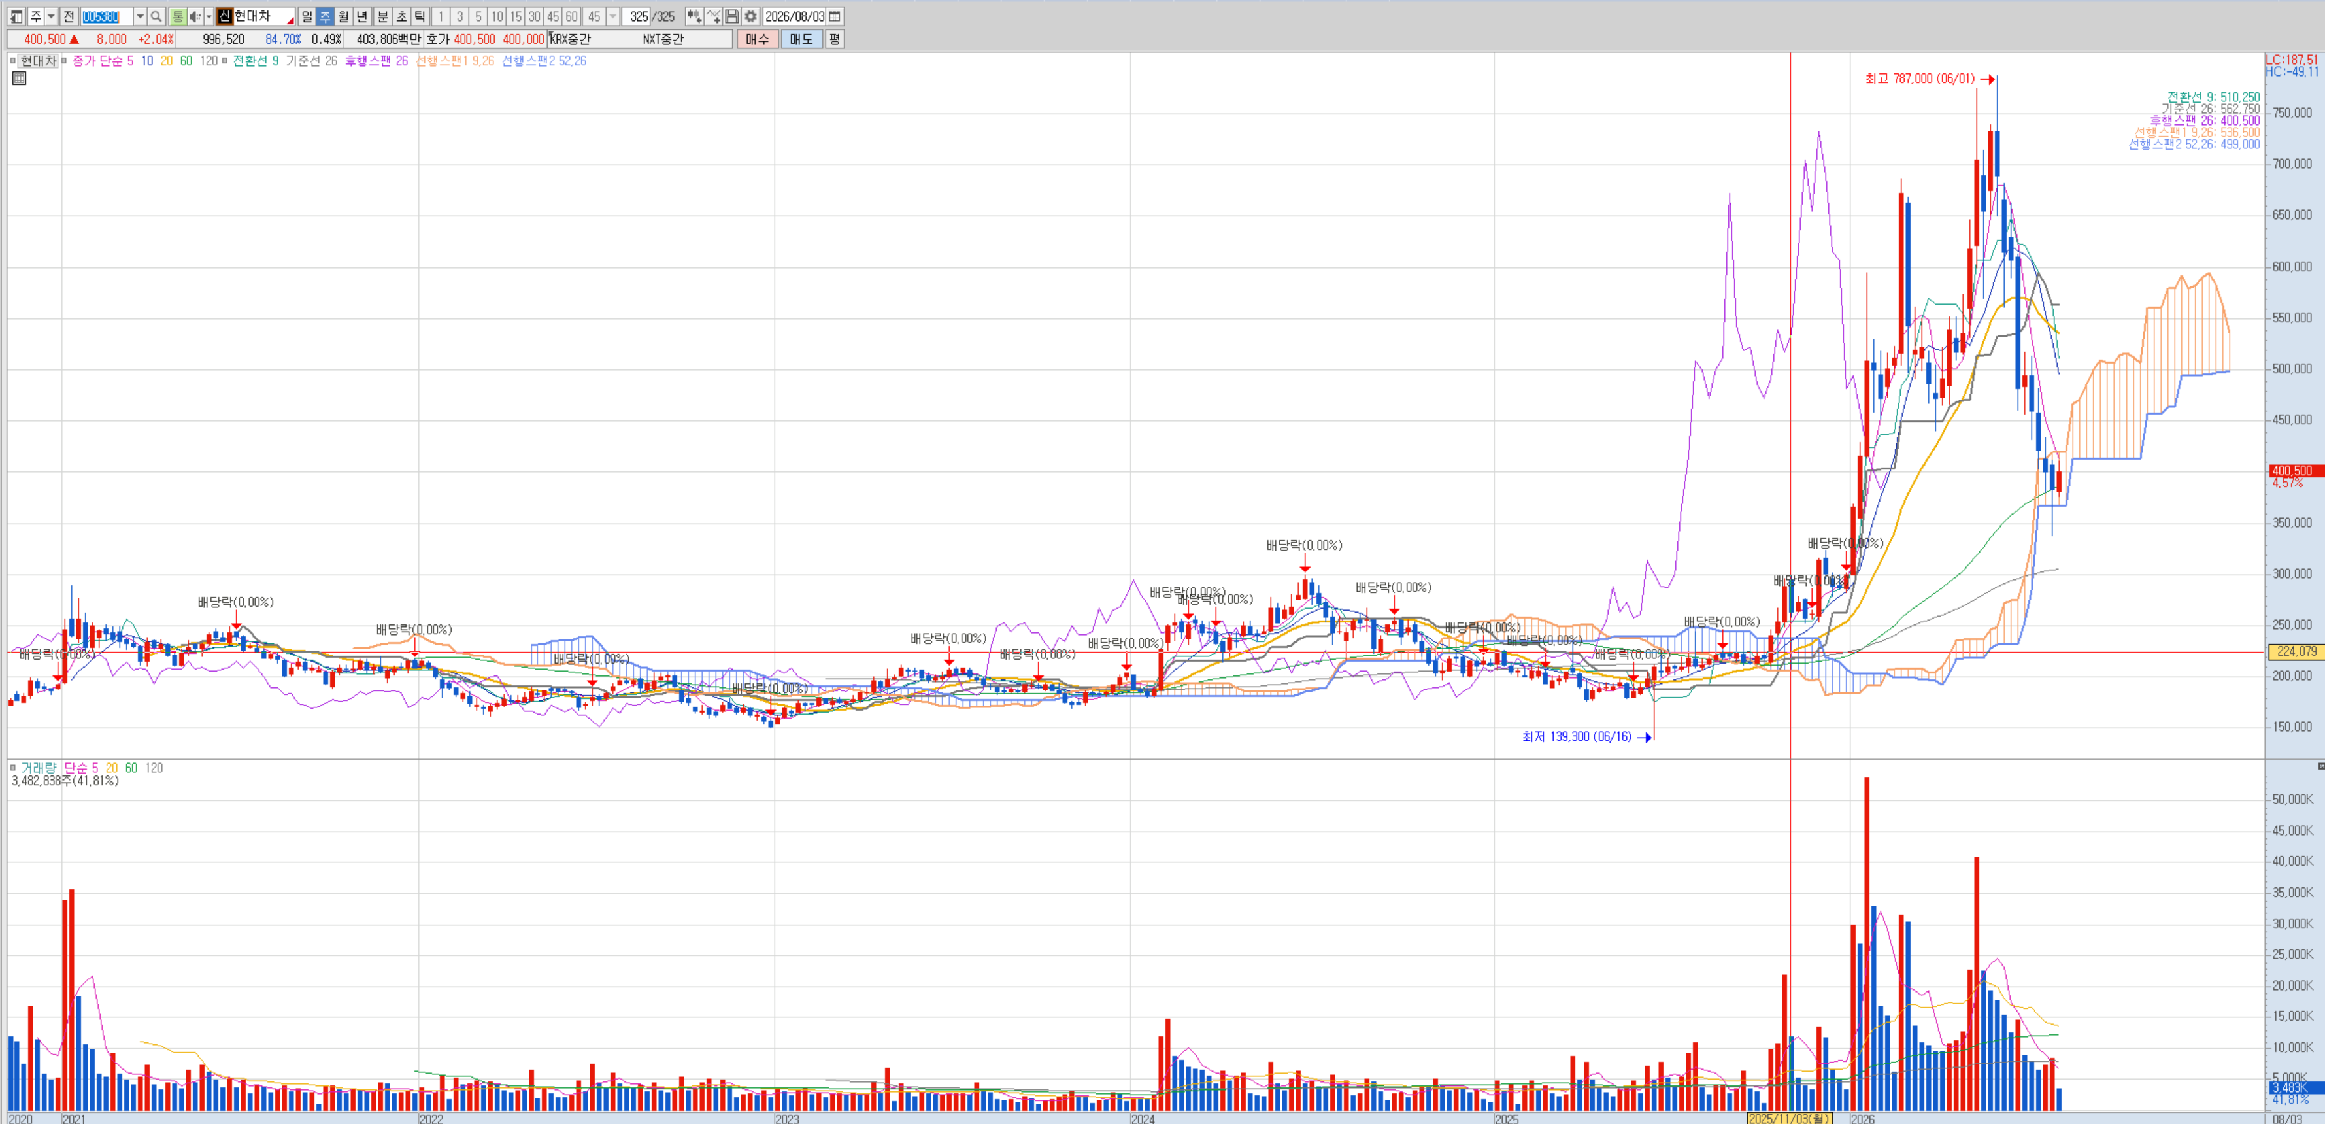2325x1124 pixels.
Task: Select the 일 daily period button
Action: pos(307,16)
